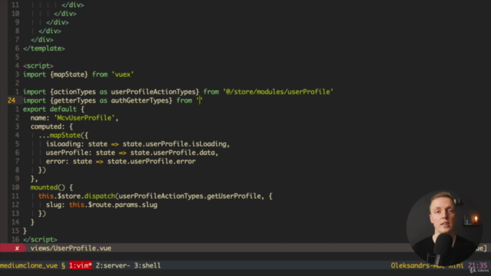Click the slug: key in dispatch payload
The image size is (491, 276).
[55, 205]
